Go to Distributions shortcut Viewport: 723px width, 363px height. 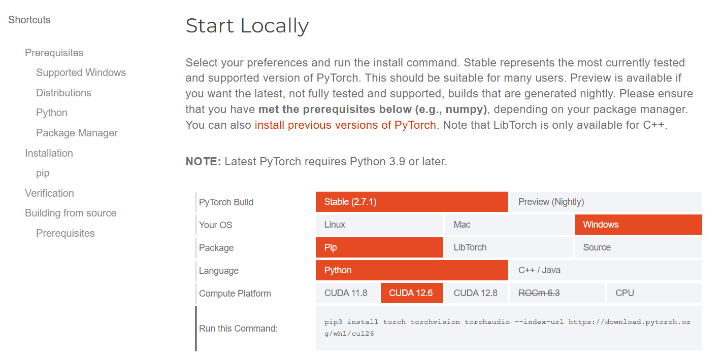click(x=63, y=93)
